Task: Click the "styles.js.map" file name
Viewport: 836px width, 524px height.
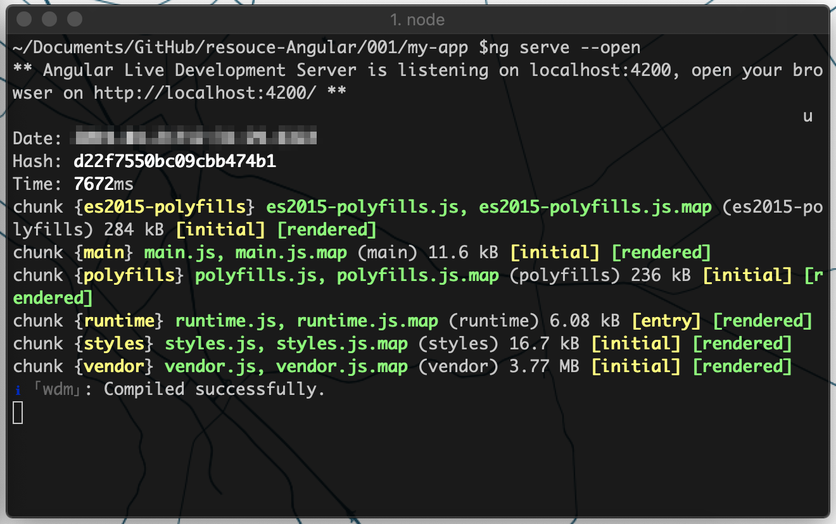Action: [342, 344]
